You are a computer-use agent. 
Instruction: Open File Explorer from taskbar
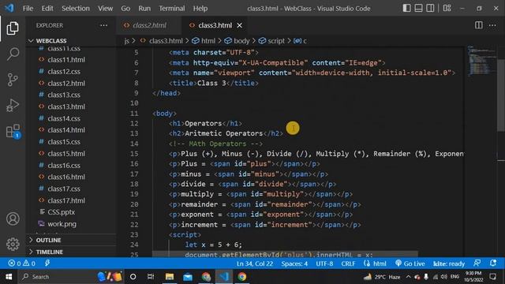170,277
